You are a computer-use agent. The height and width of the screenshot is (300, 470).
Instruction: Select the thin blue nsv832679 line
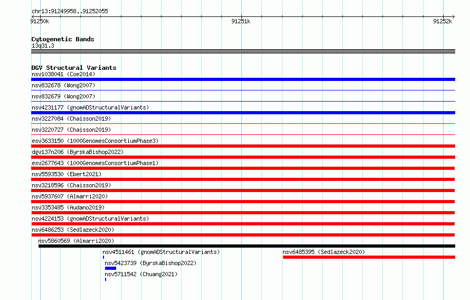click(x=243, y=101)
